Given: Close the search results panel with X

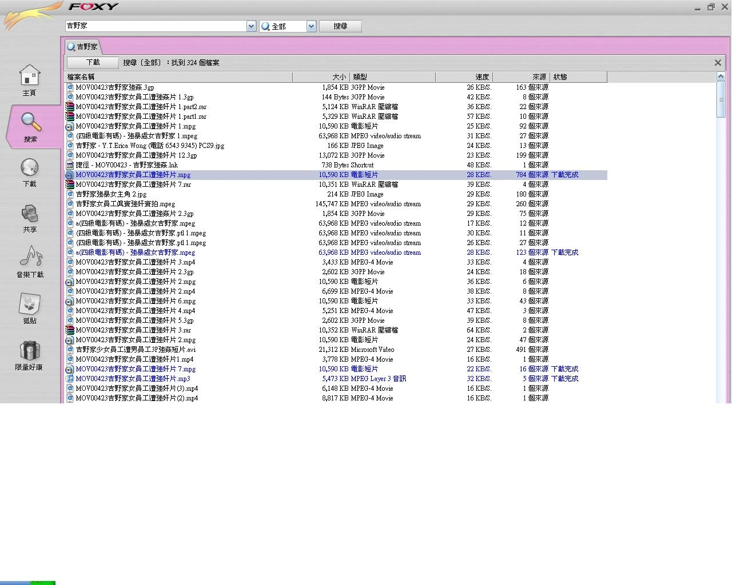Looking at the screenshot, I should (718, 63).
